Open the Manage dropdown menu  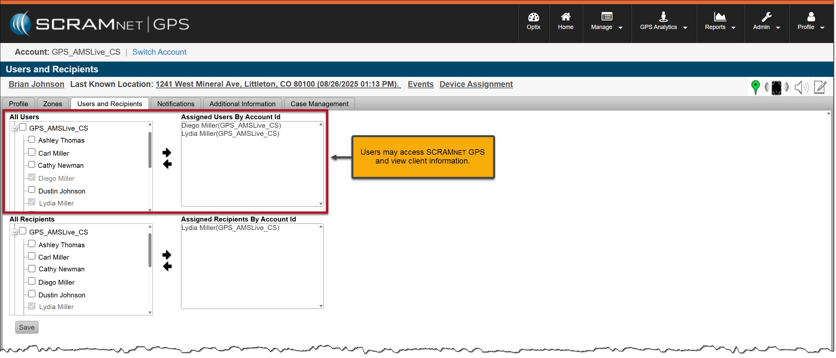click(606, 23)
